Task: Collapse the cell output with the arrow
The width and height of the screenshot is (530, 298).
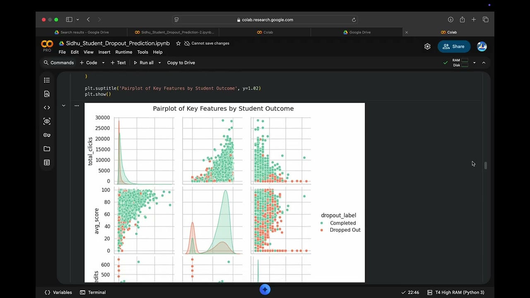Action: (64, 106)
